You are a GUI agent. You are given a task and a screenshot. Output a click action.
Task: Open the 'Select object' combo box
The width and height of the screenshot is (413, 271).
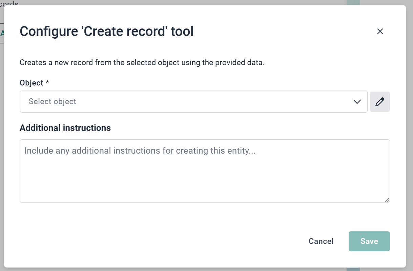tap(193, 102)
